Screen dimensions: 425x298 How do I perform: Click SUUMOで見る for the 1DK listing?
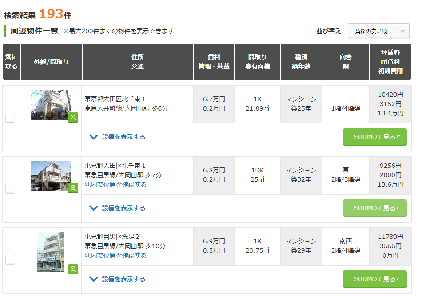pos(374,208)
